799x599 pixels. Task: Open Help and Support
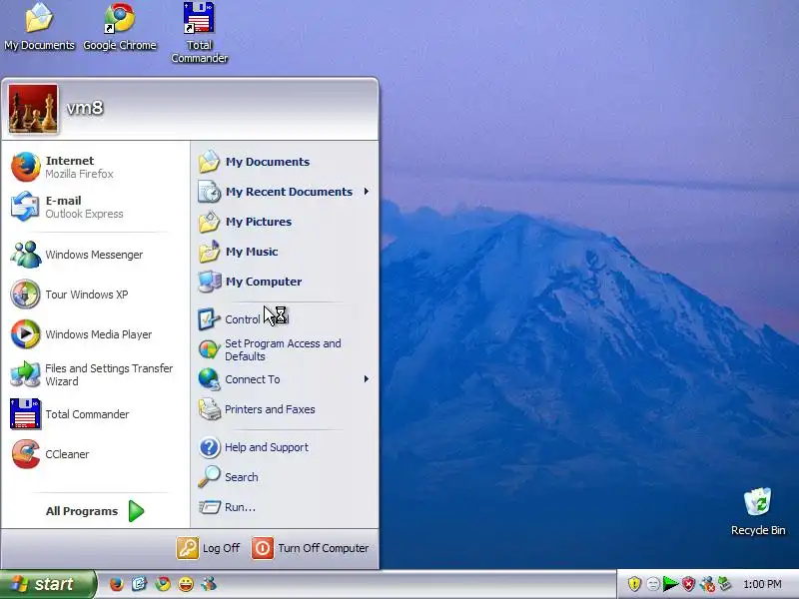(284, 447)
